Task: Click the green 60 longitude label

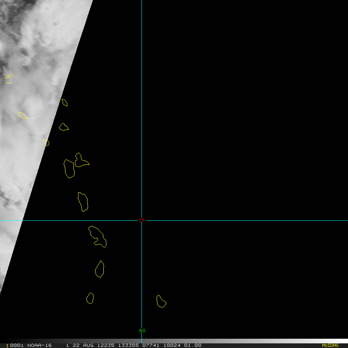Action: pyautogui.click(x=142, y=331)
